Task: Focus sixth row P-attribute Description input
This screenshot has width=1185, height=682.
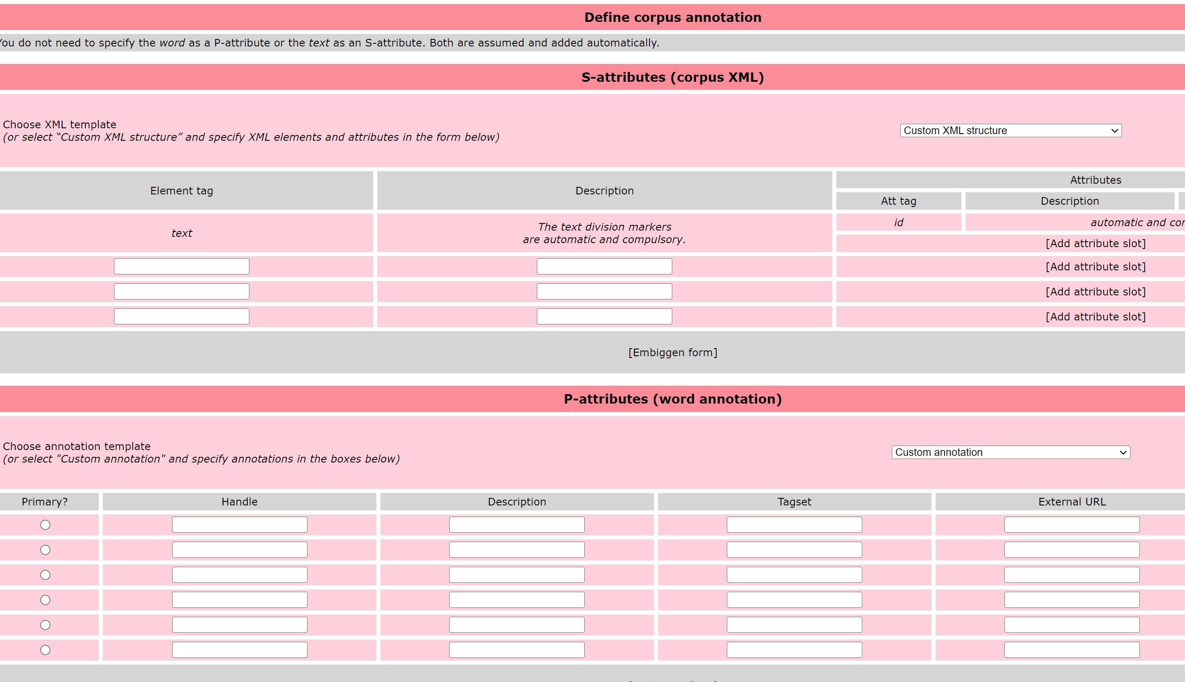Action: (517, 650)
